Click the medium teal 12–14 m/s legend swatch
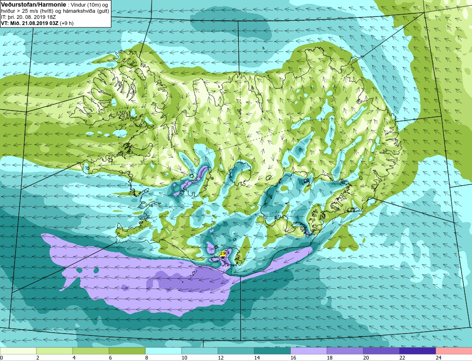The height and width of the screenshot is (361, 472). point(236,351)
